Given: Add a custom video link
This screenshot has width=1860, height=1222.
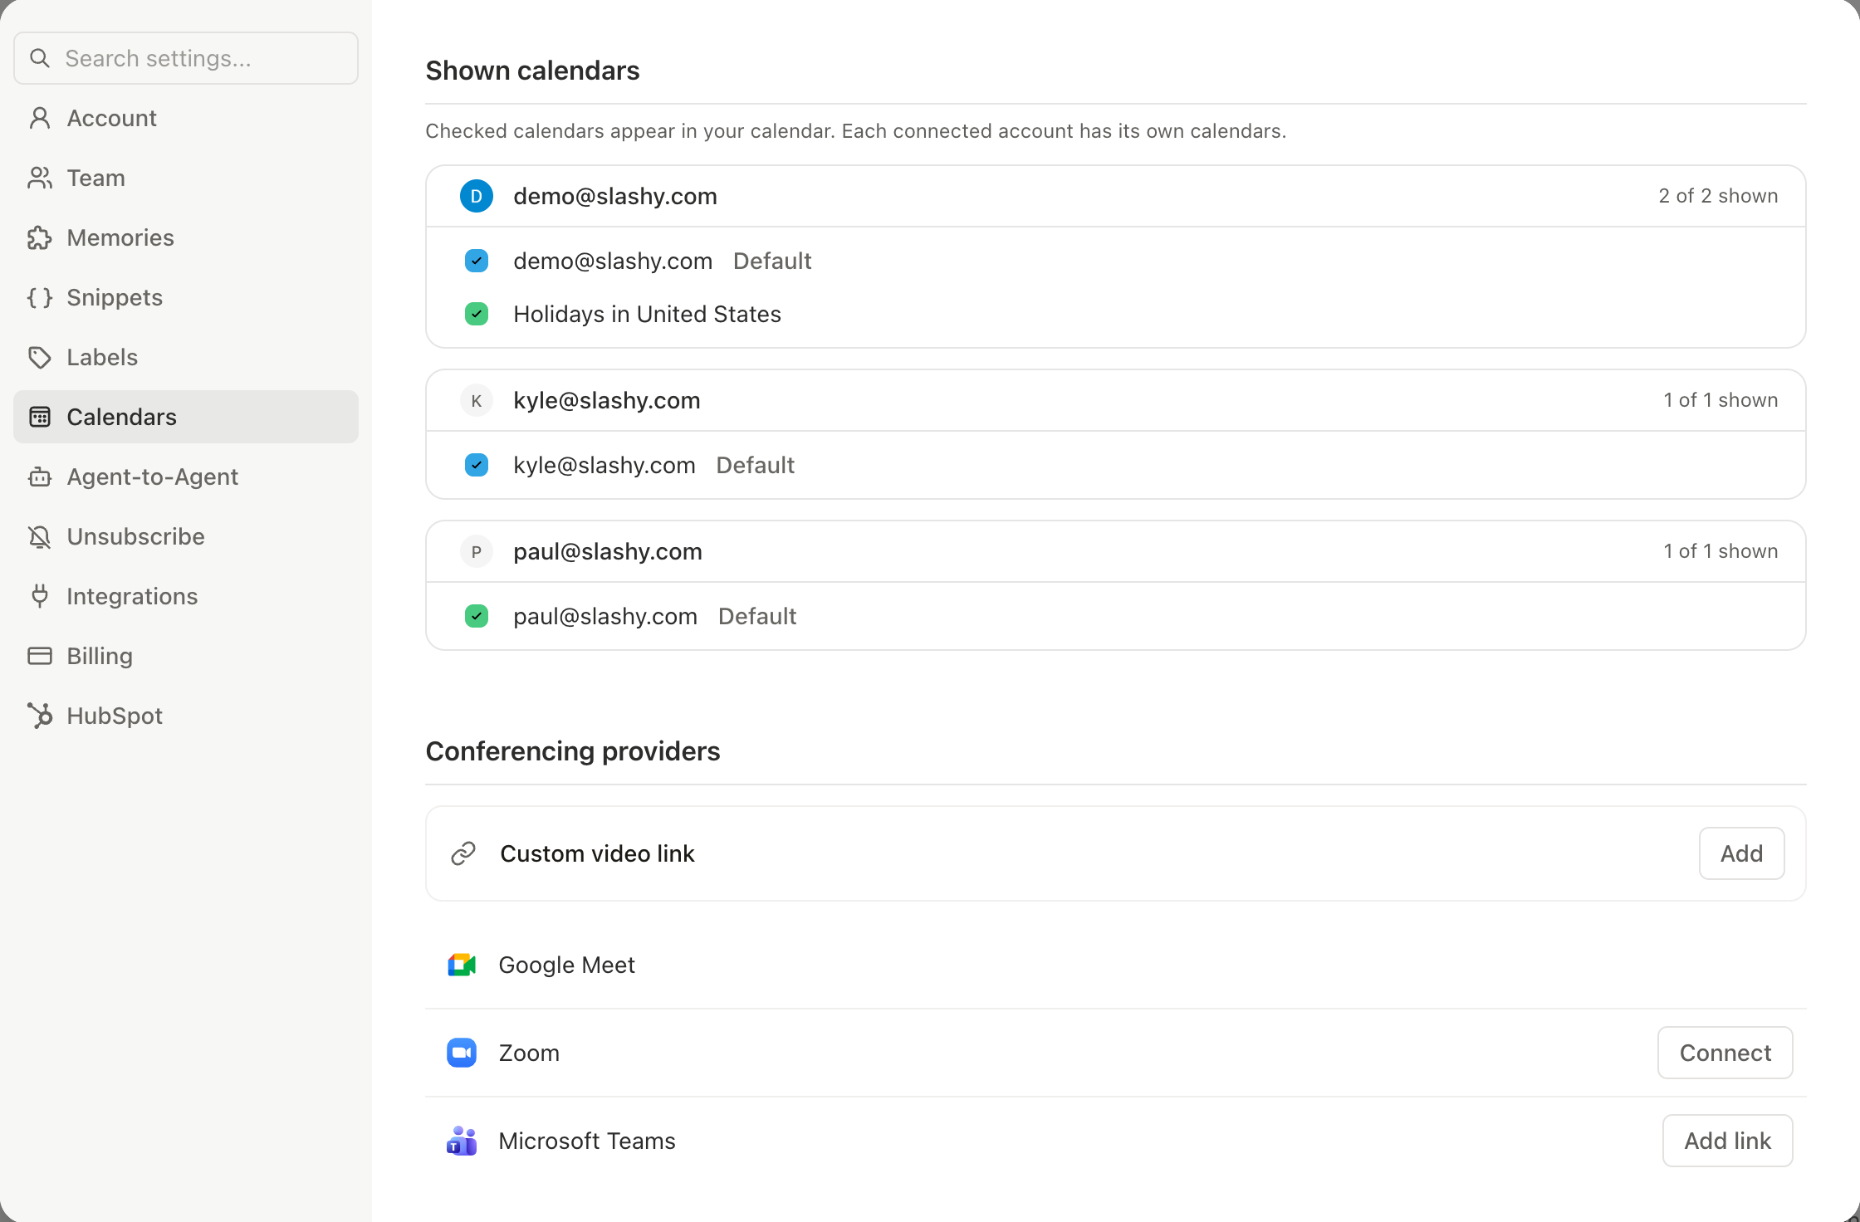Looking at the screenshot, I should pyautogui.click(x=1741, y=853).
